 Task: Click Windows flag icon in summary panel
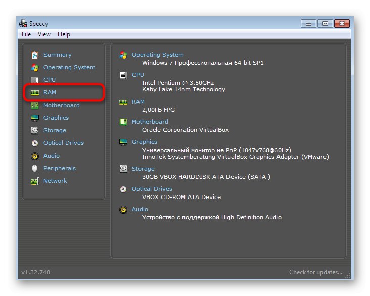123,55
